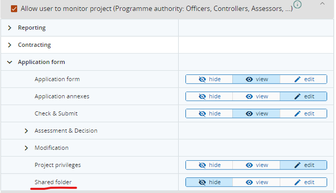The height and width of the screenshot is (193, 336).
Task: Set Check & Submit to edit
Action: tap(303, 113)
